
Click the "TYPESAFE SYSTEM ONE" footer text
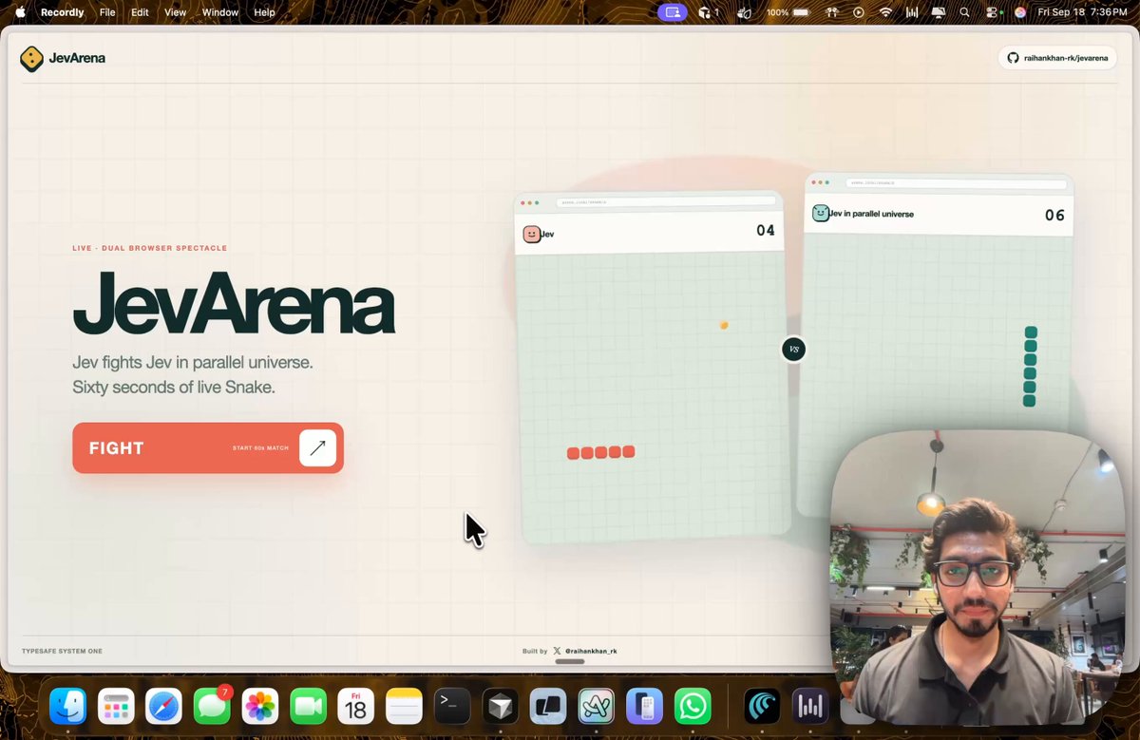pos(62,651)
